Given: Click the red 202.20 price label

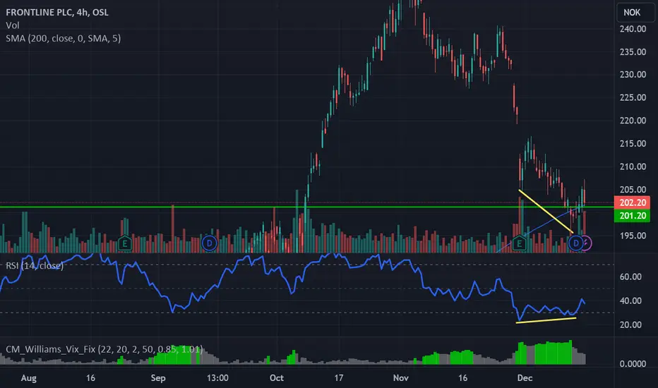Looking at the screenshot, I should [x=633, y=202].
